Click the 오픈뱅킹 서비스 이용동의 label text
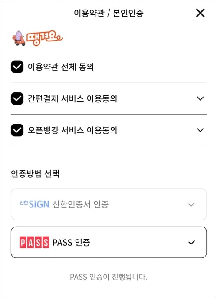Screen dimensions: 217x298 tap(72, 130)
